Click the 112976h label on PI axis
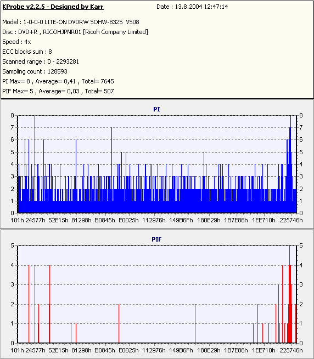This screenshot has width=314, height=359. (154, 220)
